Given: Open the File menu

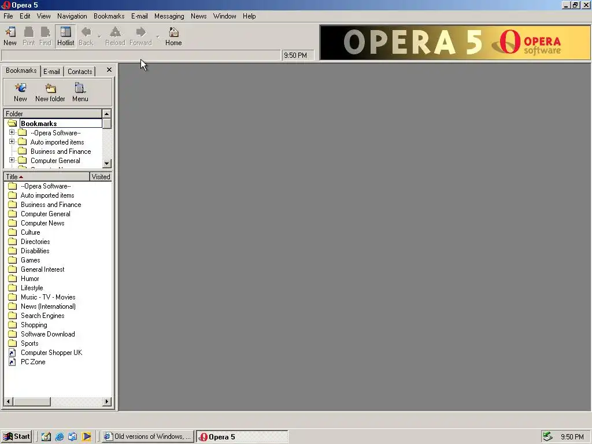Looking at the screenshot, I should tap(8, 16).
